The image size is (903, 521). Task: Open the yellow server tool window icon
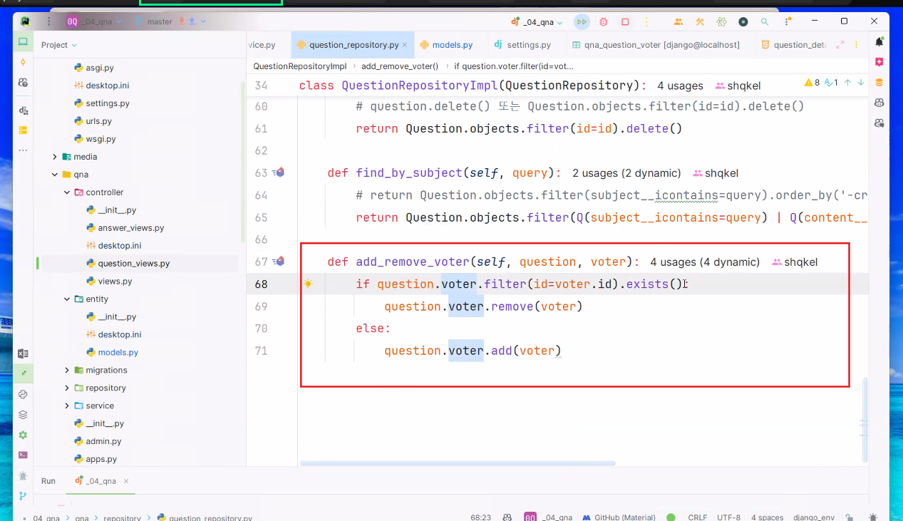coord(23,130)
